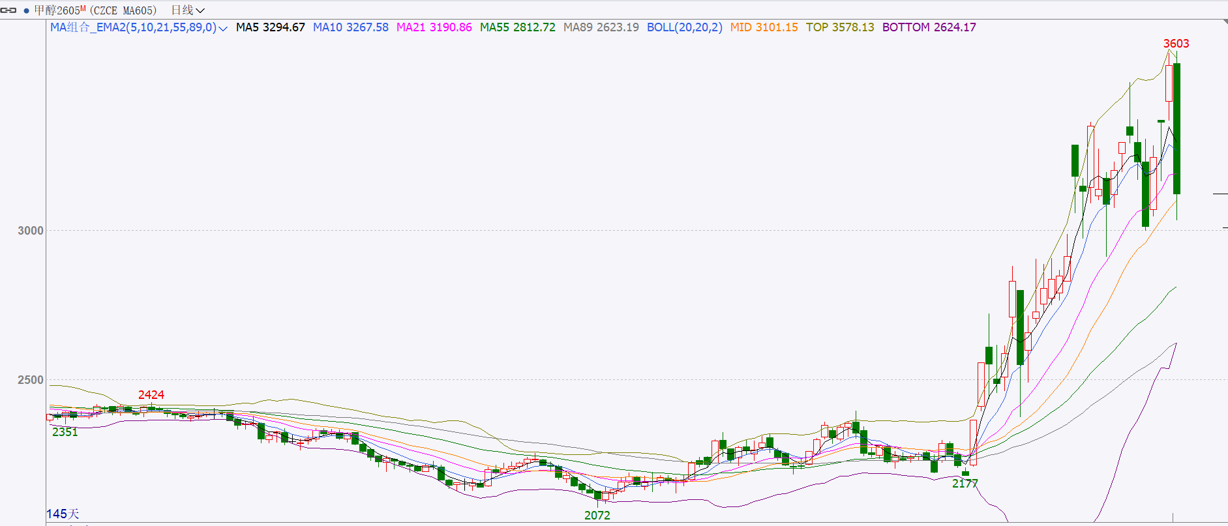Click the 2072 low price marker
1228x526 pixels.
coord(597,516)
